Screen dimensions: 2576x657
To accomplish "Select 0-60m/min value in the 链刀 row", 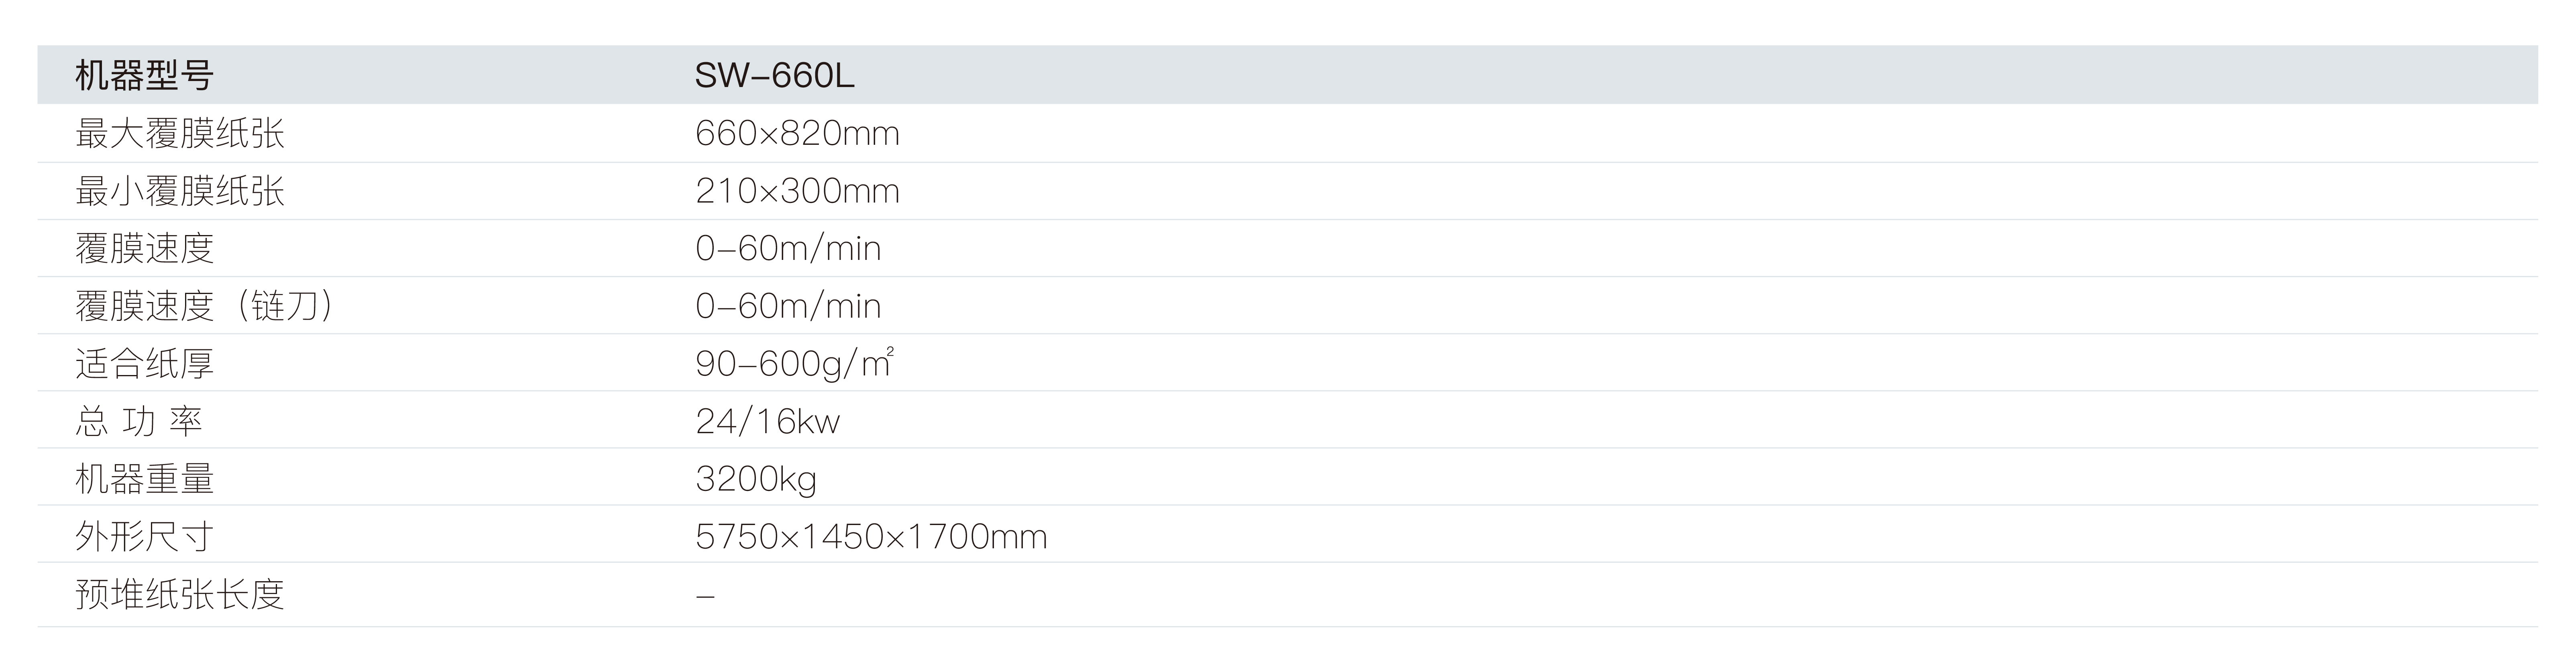I will point(788,306).
